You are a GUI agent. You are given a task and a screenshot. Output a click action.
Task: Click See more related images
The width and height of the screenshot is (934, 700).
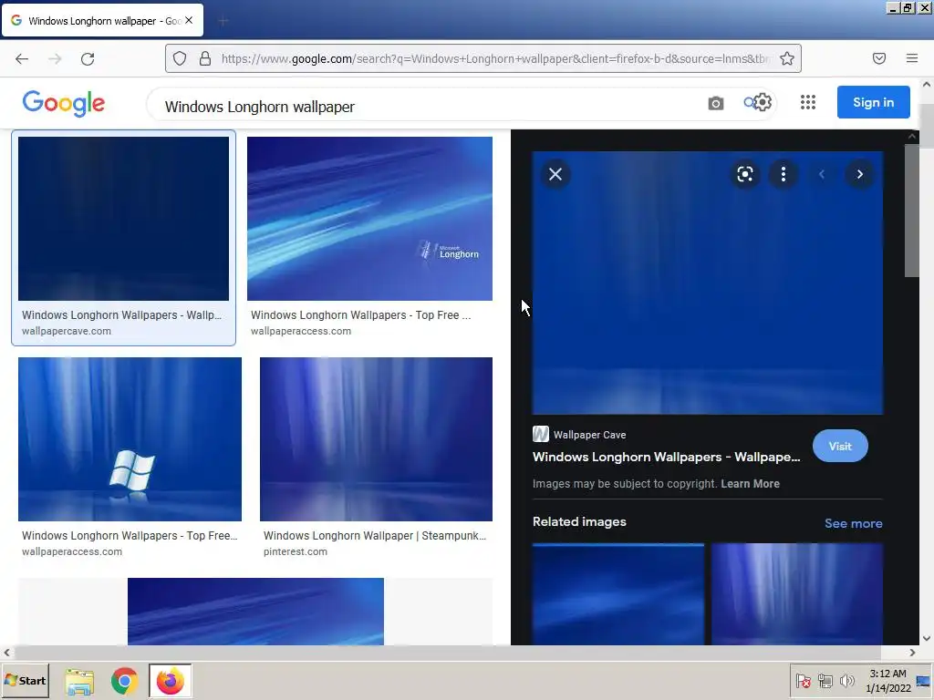pyautogui.click(x=853, y=523)
